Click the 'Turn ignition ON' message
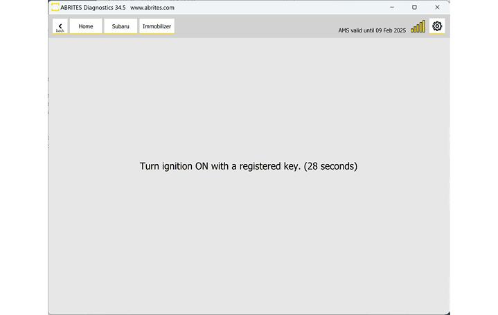The image size is (498, 315). [x=248, y=166]
